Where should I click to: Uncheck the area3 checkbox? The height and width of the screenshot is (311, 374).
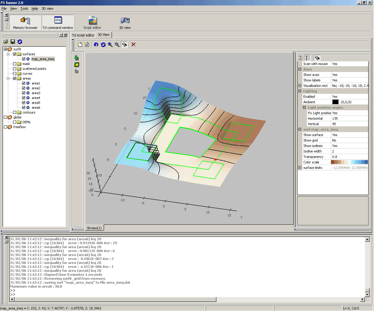click(24, 93)
